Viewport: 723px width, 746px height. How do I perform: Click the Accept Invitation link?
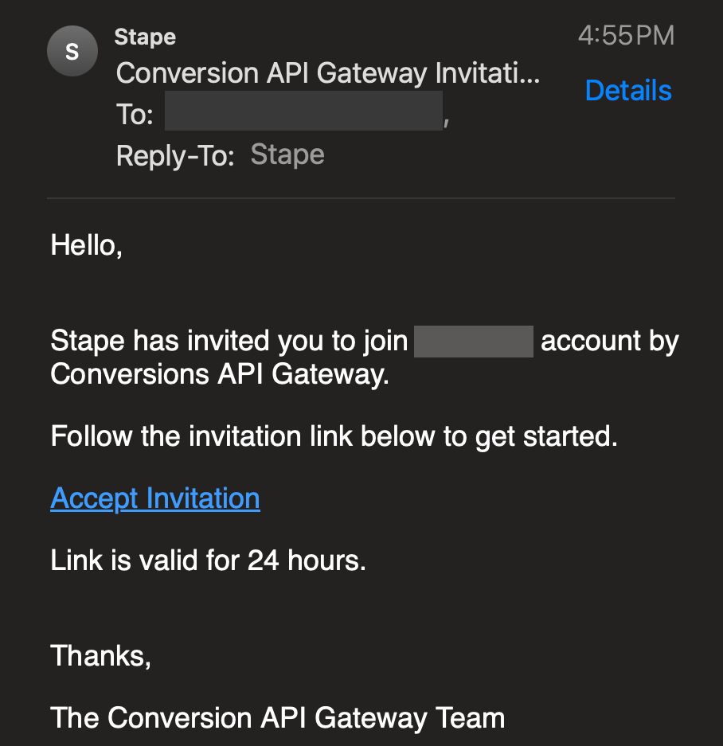point(155,498)
